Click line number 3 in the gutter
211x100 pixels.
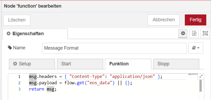pos(19,89)
